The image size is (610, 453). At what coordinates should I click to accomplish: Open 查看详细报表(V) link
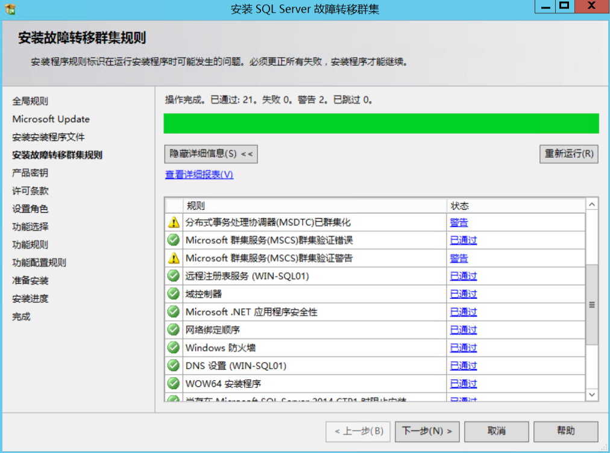click(x=199, y=175)
